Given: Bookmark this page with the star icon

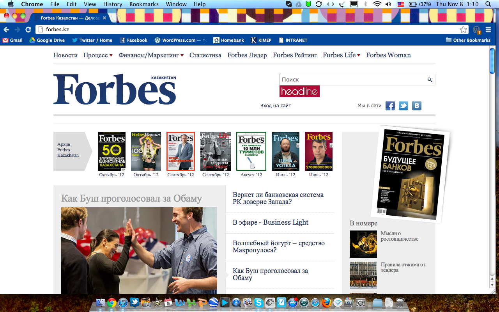Looking at the screenshot, I should (463, 30).
